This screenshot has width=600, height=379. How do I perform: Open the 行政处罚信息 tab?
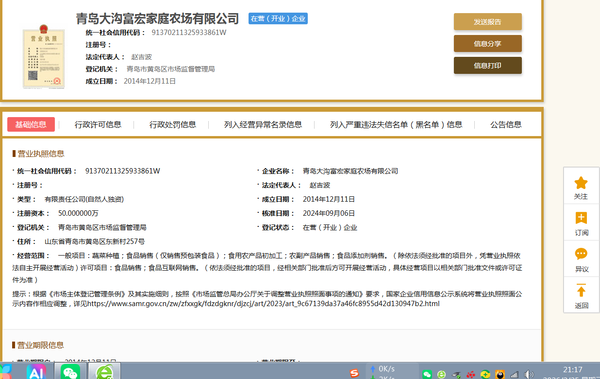click(173, 124)
